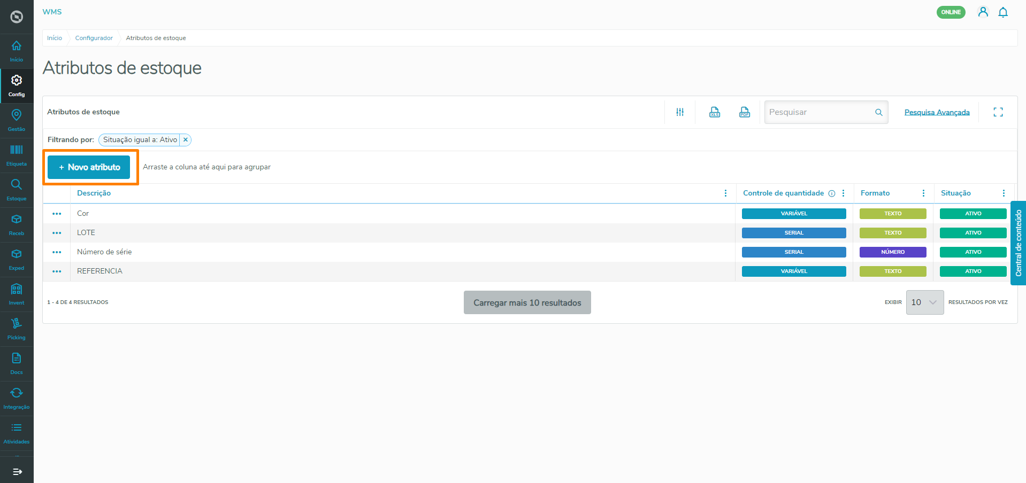Open Situação column options menu
The height and width of the screenshot is (483, 1026).
click(x=1004, y=193)
